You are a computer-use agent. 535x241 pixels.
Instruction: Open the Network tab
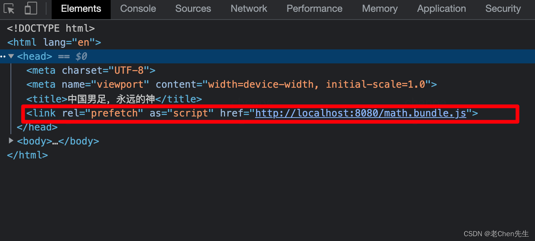249,9
